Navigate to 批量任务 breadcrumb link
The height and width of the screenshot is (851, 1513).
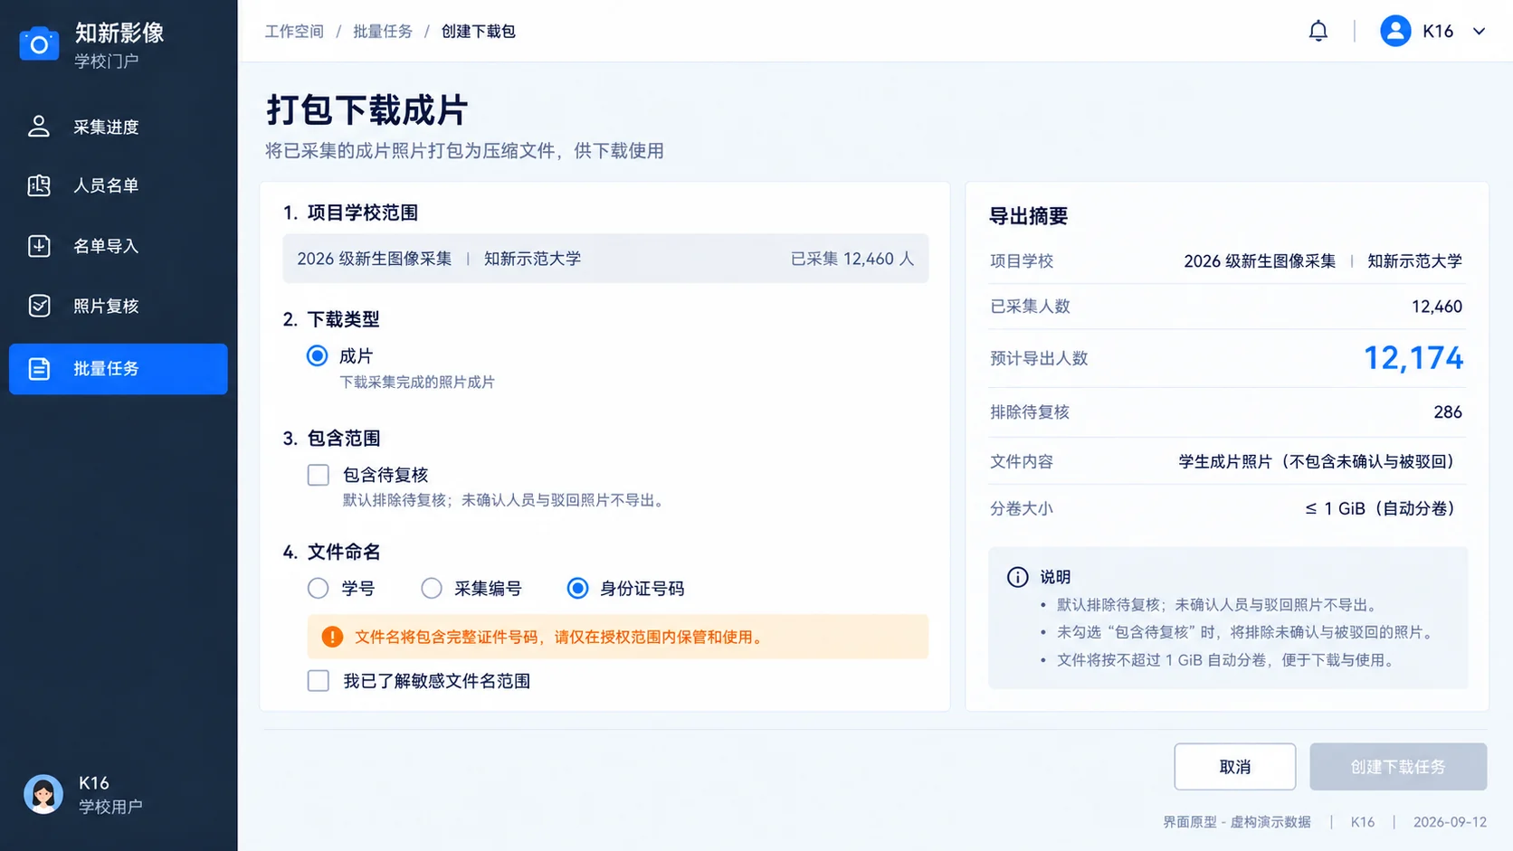(x=383, y=32)
